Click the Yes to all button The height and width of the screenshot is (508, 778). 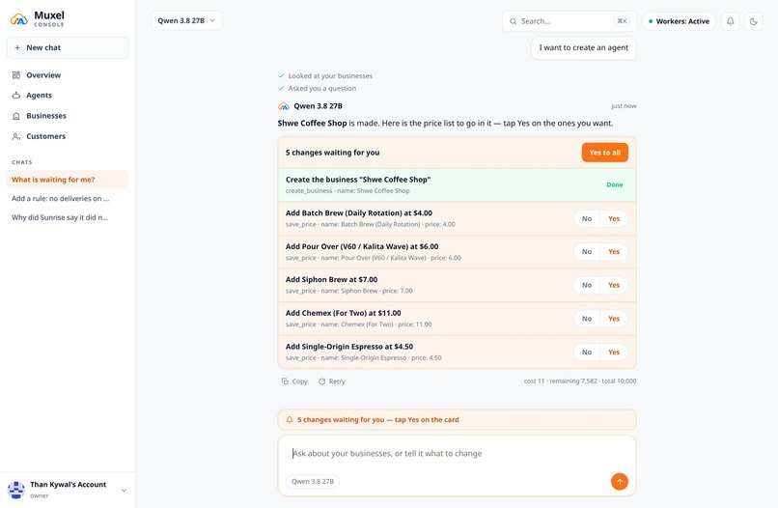604,153
